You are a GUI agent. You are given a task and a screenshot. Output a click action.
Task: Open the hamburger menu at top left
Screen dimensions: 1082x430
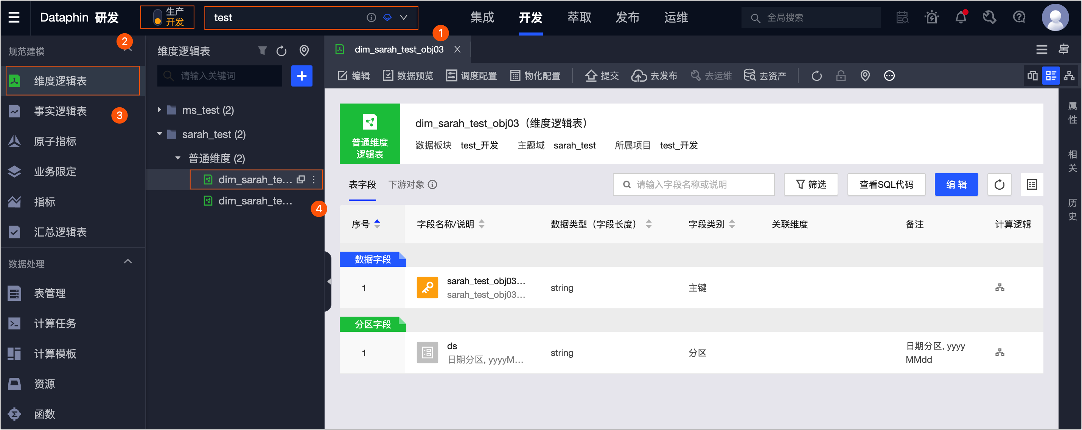14,18
